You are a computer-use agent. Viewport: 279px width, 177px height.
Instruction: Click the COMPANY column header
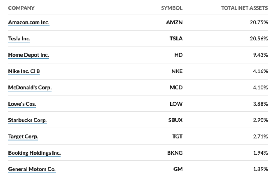(x=21, y=8)
